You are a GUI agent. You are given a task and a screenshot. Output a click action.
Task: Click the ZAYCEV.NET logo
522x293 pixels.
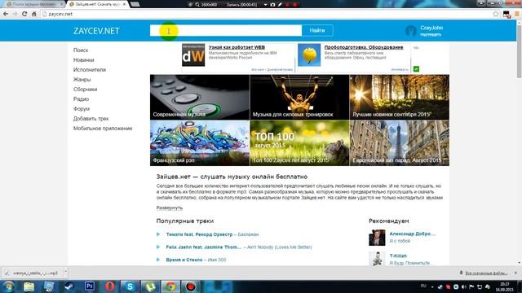pos(96,31)
